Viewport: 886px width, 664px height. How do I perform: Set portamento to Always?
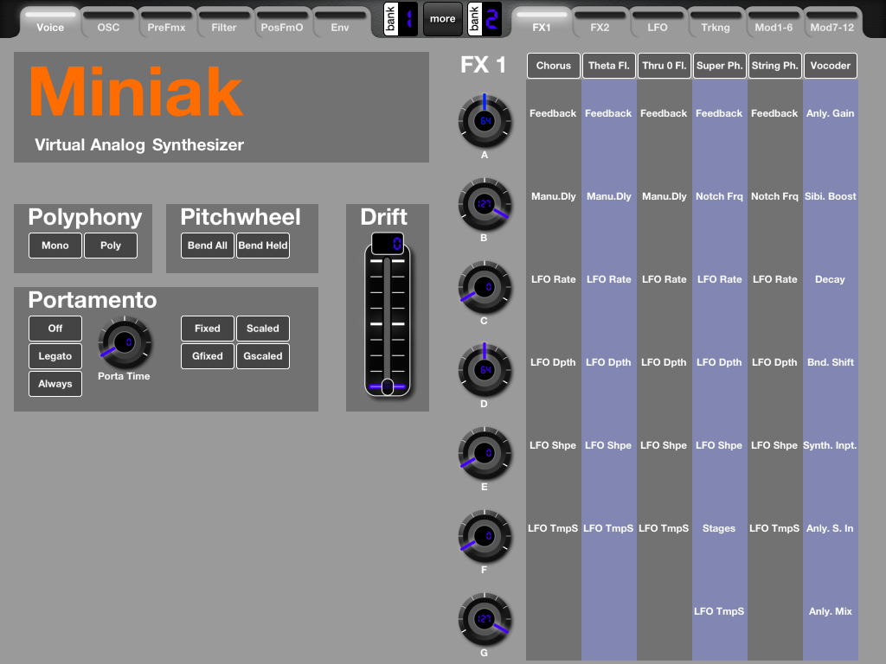tap(55, 384)
